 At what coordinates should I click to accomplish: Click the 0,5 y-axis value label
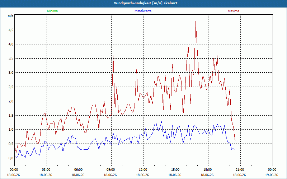click(11, 144)
